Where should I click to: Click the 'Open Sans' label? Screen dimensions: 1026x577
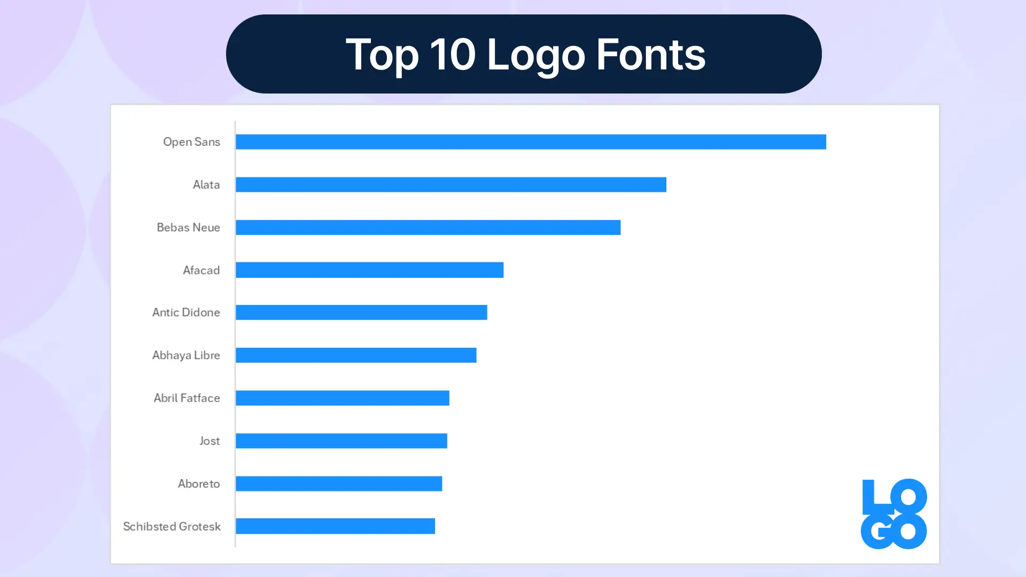(x=191, y=142)
